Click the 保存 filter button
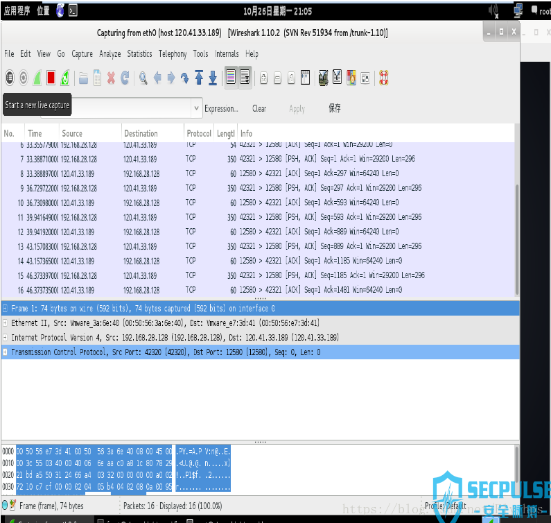The height and width of the screenshot is (523, 551). tap(335, 108)
